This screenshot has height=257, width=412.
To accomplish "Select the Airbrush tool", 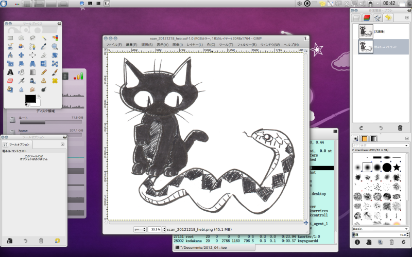I will tap(21, 81).
